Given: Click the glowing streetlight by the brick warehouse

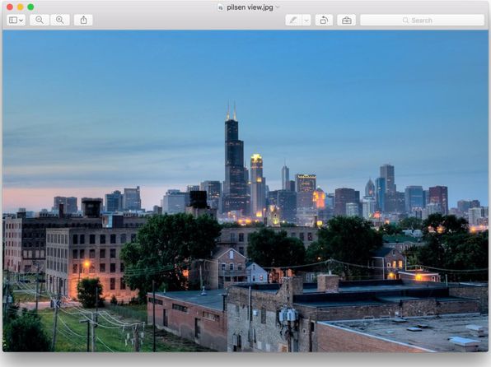Looking at the screenshot, I should tap(87, 265).
